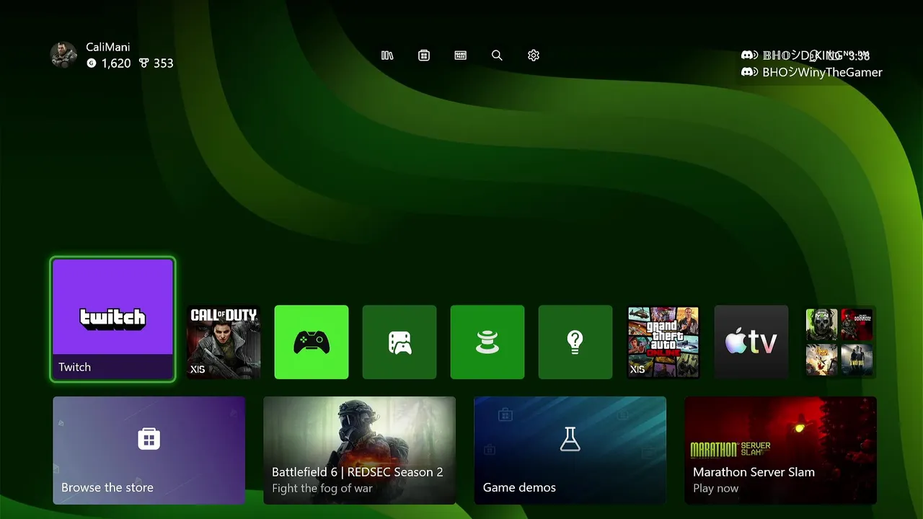Open the search magnifier icon
923x519 pixels.
497,56
